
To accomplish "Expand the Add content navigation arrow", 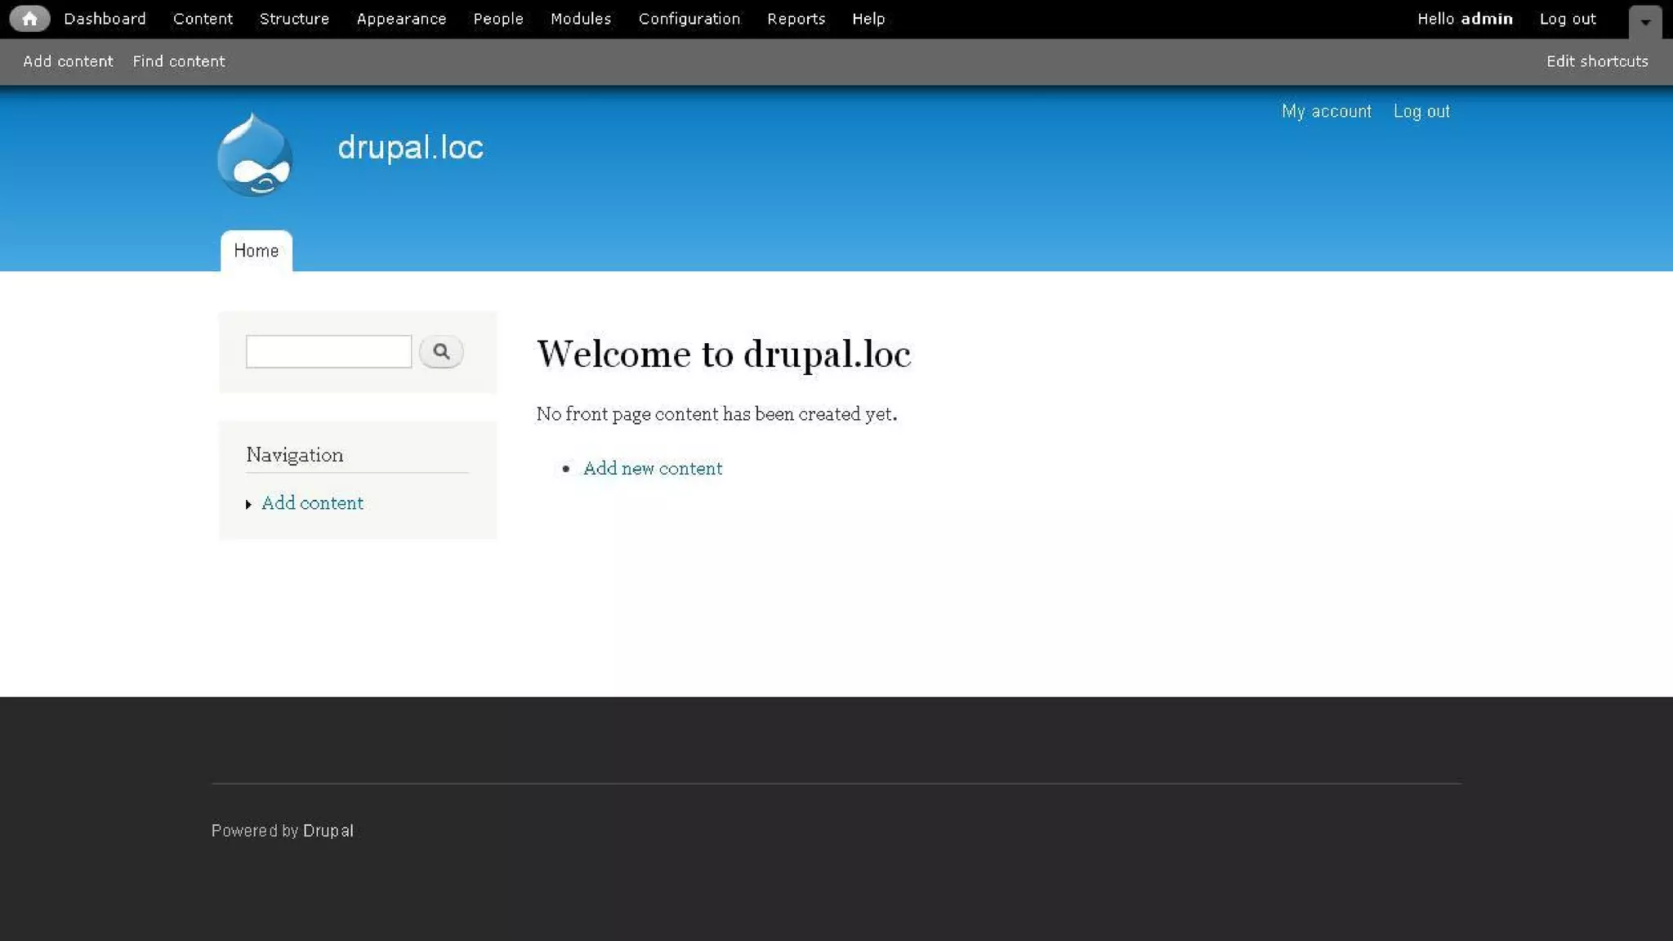I will (x=248, y=505).
